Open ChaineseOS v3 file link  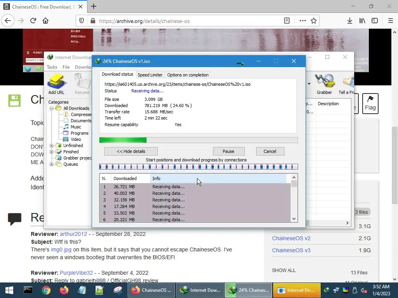(x=291, y=250)
